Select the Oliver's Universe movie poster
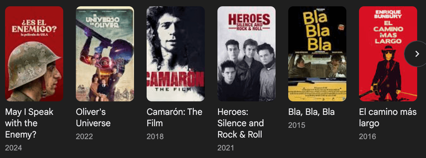Screen dimensions: 426x158 105,54
